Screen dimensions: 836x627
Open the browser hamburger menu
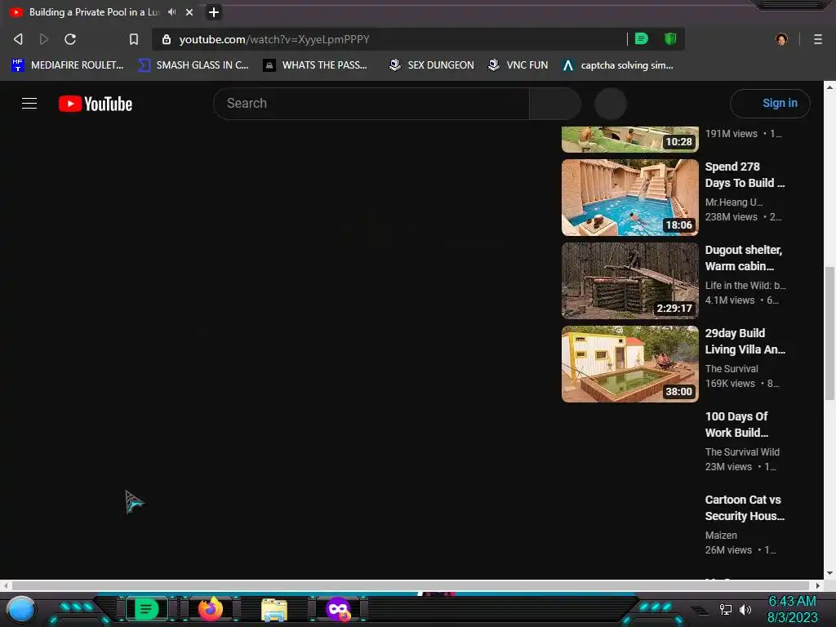coord(817,39)
